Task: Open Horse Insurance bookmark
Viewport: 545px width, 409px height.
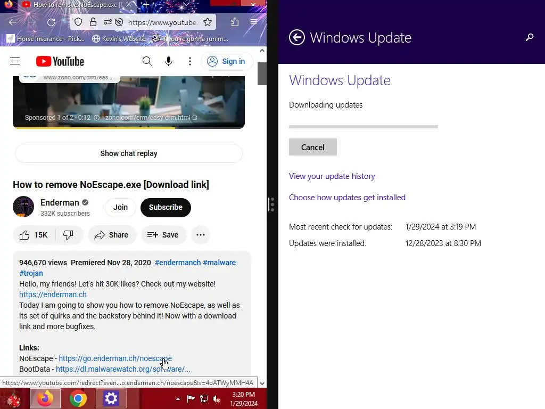Action: click(x=46, y=38)
